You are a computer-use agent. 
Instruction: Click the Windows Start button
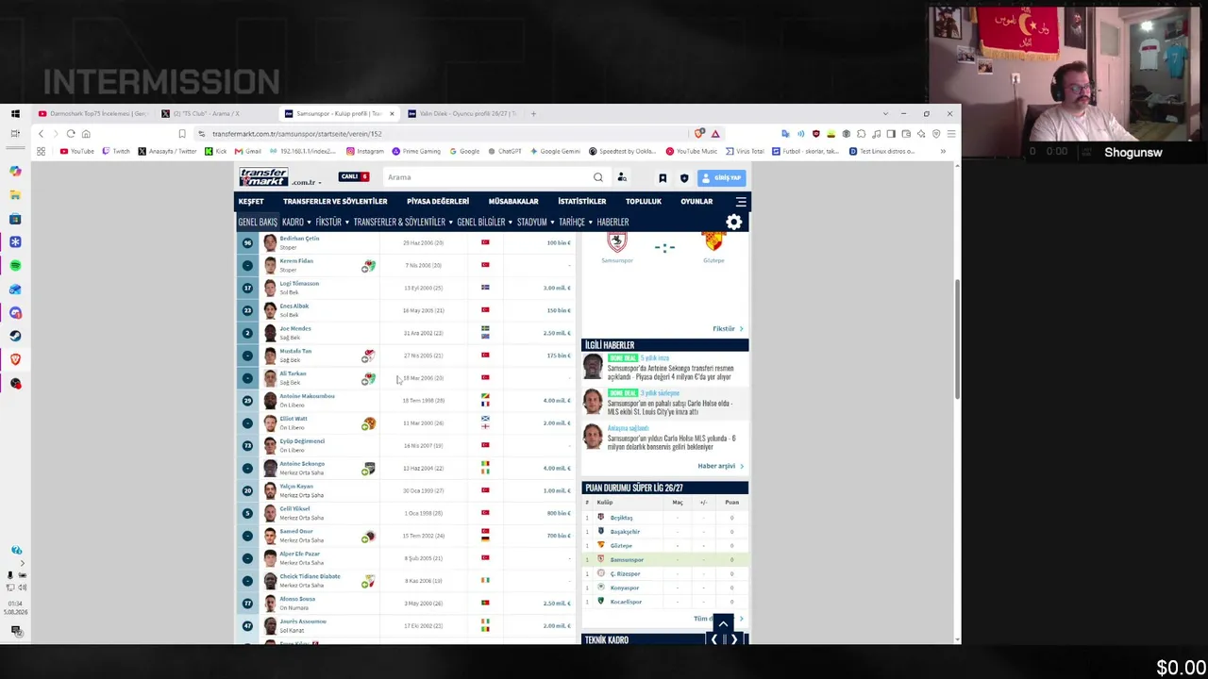(x=15, y=114)
